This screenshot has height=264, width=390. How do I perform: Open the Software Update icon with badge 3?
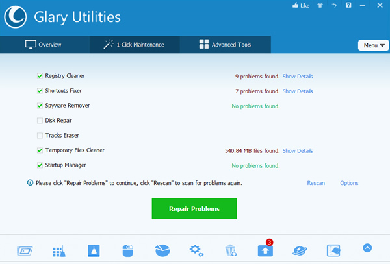click(x=265, y=249)
